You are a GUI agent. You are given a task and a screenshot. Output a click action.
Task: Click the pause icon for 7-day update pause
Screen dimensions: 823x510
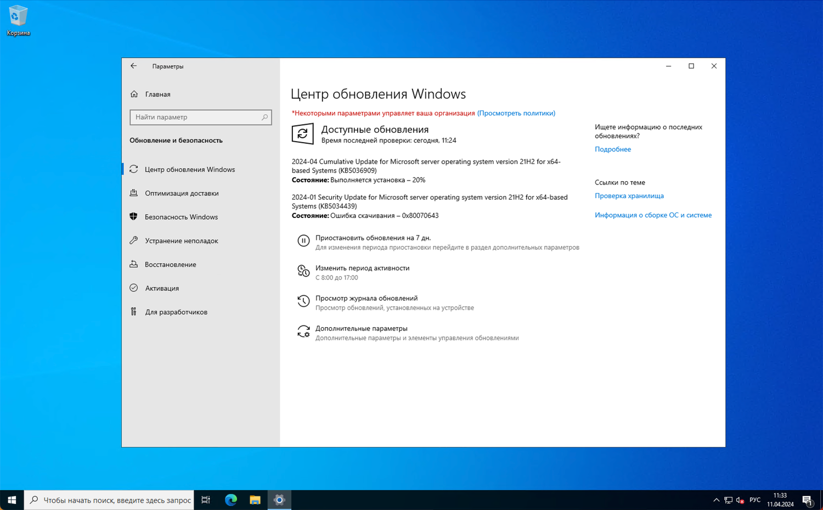(303, 240)
